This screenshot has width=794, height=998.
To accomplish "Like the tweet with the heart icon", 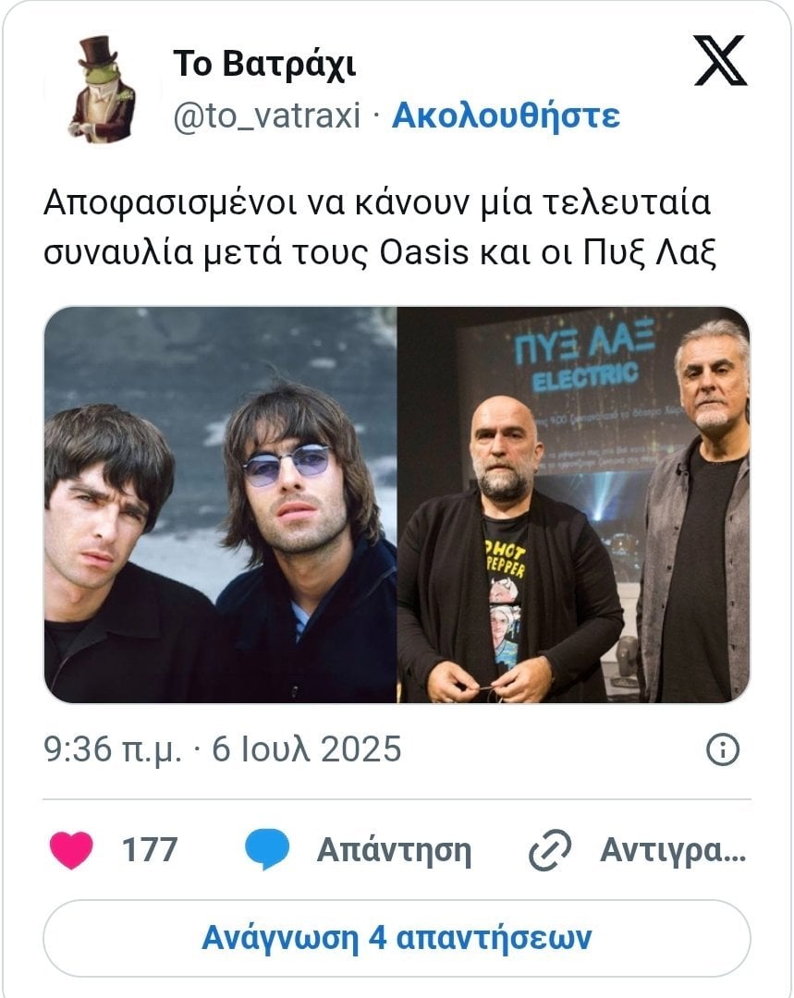I will pos(71,850).
